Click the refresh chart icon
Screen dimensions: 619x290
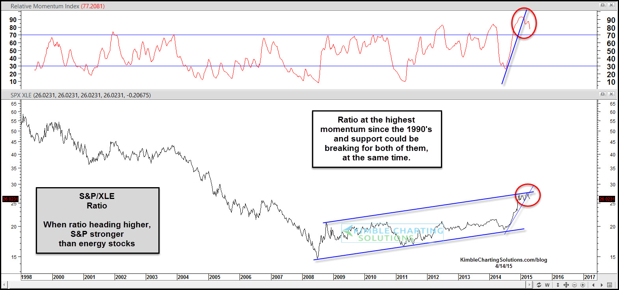[539, 285]
